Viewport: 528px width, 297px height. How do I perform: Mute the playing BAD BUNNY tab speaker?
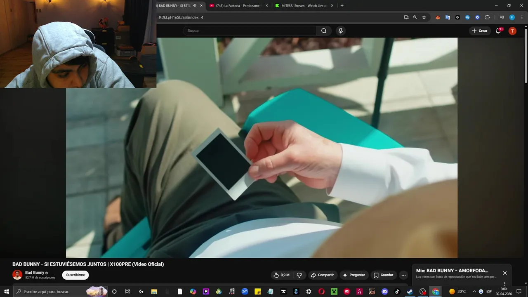195,5
